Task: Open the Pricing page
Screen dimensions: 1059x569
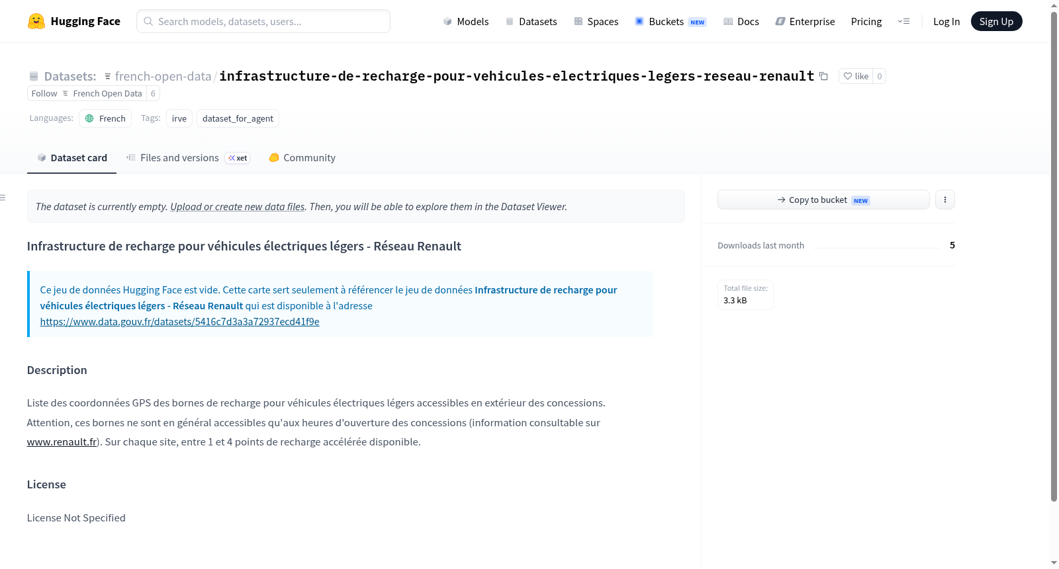Action: (866, 22)
